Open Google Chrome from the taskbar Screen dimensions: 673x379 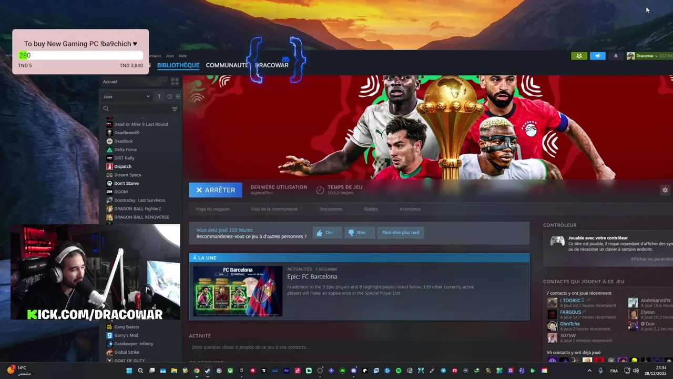pyautogui.click(x=197, y=371)
